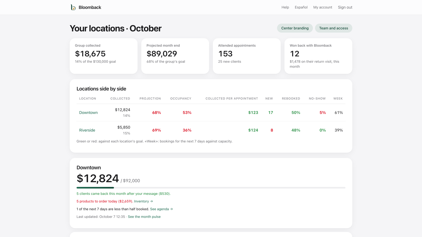Open Center branding settings
Viewport: 422px width, 237px height.
[x=295, y=28]
